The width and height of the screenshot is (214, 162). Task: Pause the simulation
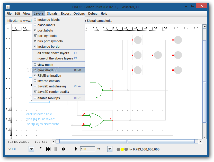point(56,149)
